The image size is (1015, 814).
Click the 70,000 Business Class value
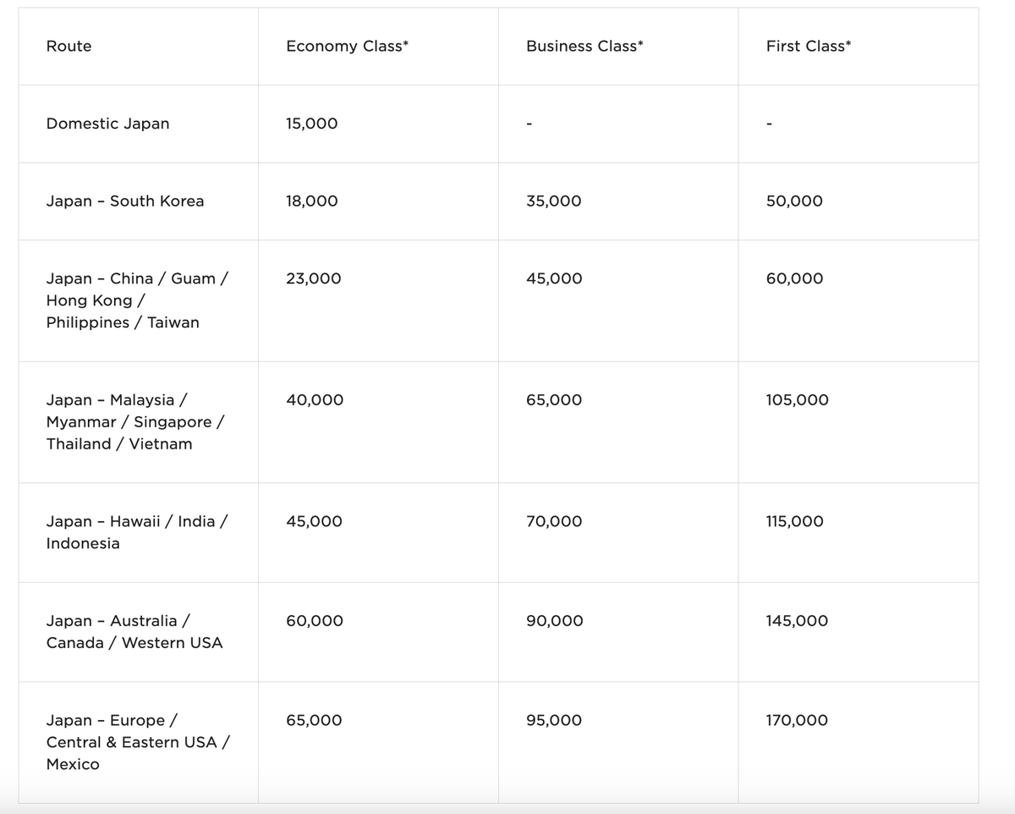click(554, 522)
